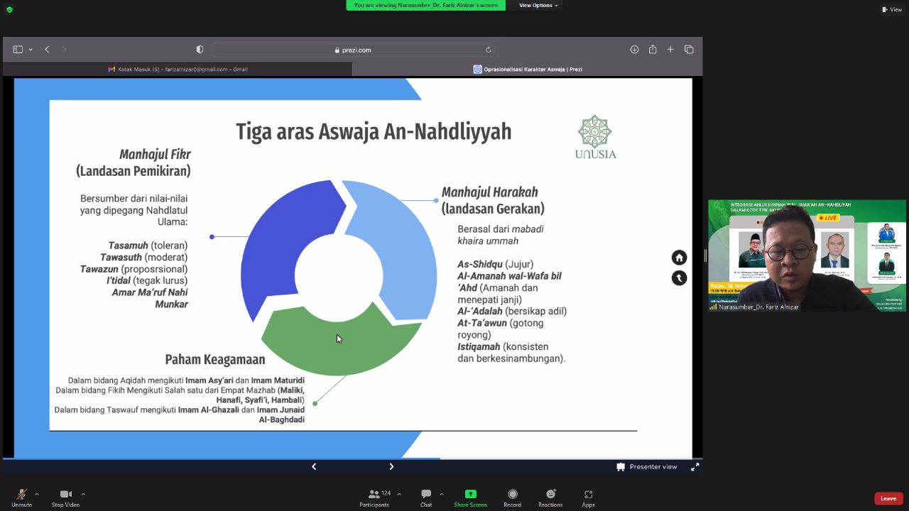Stop the video camera
This screenshot has height=511, width=909.
coord(65,498)
